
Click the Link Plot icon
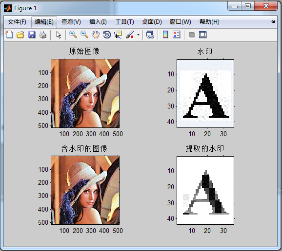pyautogui.click(x=150, y=35)
